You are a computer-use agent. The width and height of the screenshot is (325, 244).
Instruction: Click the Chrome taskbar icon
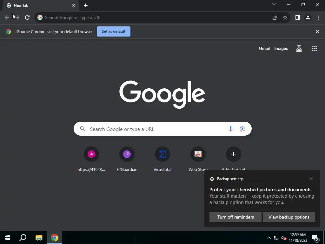(55, 238)
